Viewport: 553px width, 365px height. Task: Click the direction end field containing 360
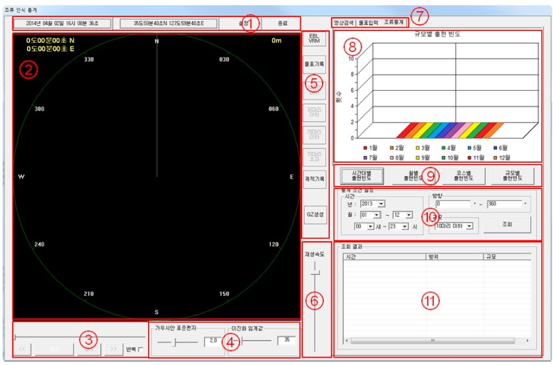tap(504, 204)
